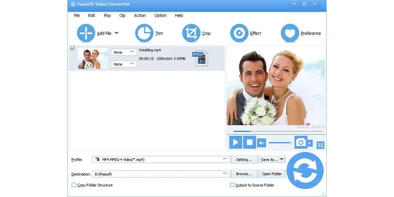Select the Wedding.mp4 thumbnail
The image size is (394, 197).
[x=93, y=58]
